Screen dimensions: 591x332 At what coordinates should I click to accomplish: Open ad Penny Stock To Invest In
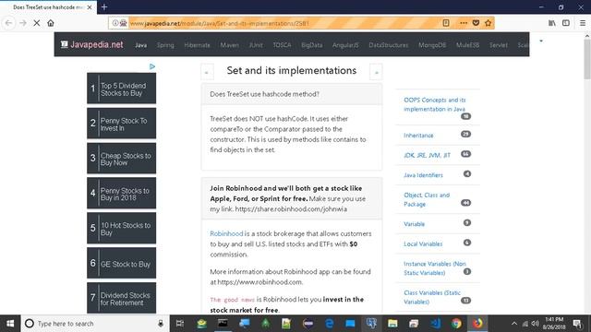point(121,124)
